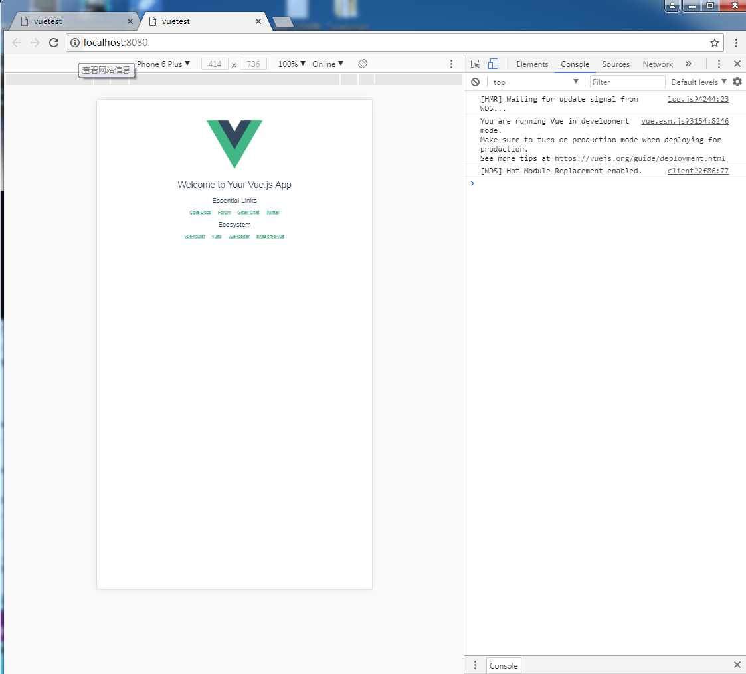Viewport: 746px width, 674px height.
Task: Open the vue-router link
Action: [x=195, y=236]
